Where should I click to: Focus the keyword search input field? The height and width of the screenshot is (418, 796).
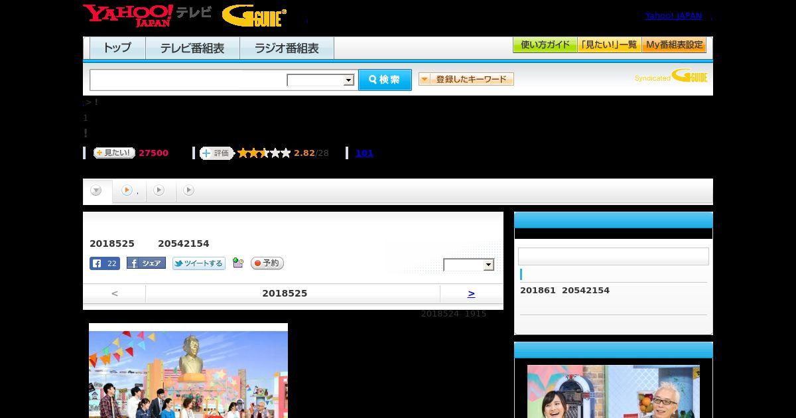[x=188, y=80]
